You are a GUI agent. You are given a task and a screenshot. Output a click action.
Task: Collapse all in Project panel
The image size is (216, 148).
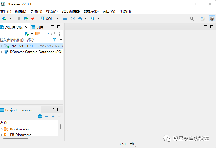point(47,116)
